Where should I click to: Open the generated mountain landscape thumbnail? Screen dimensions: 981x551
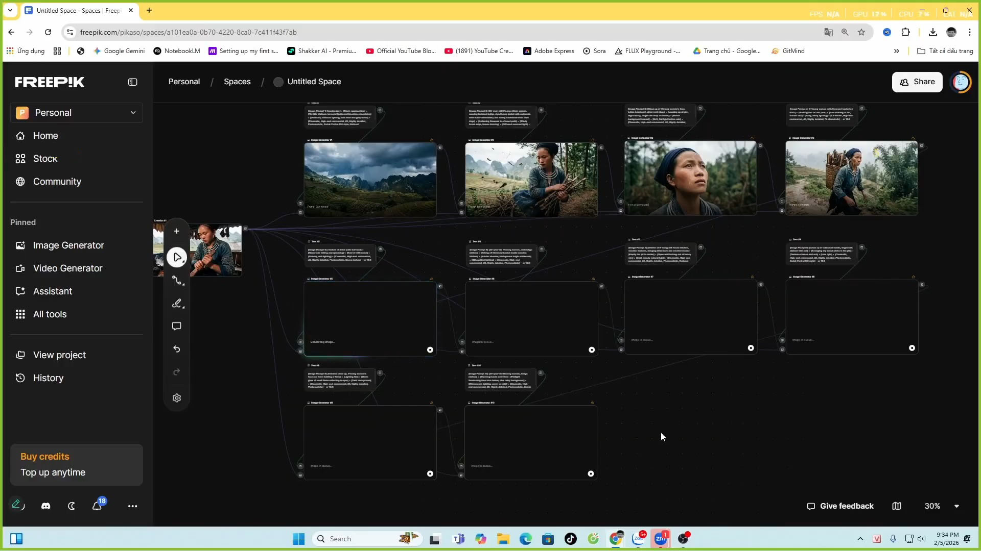[x=370, y=180]
